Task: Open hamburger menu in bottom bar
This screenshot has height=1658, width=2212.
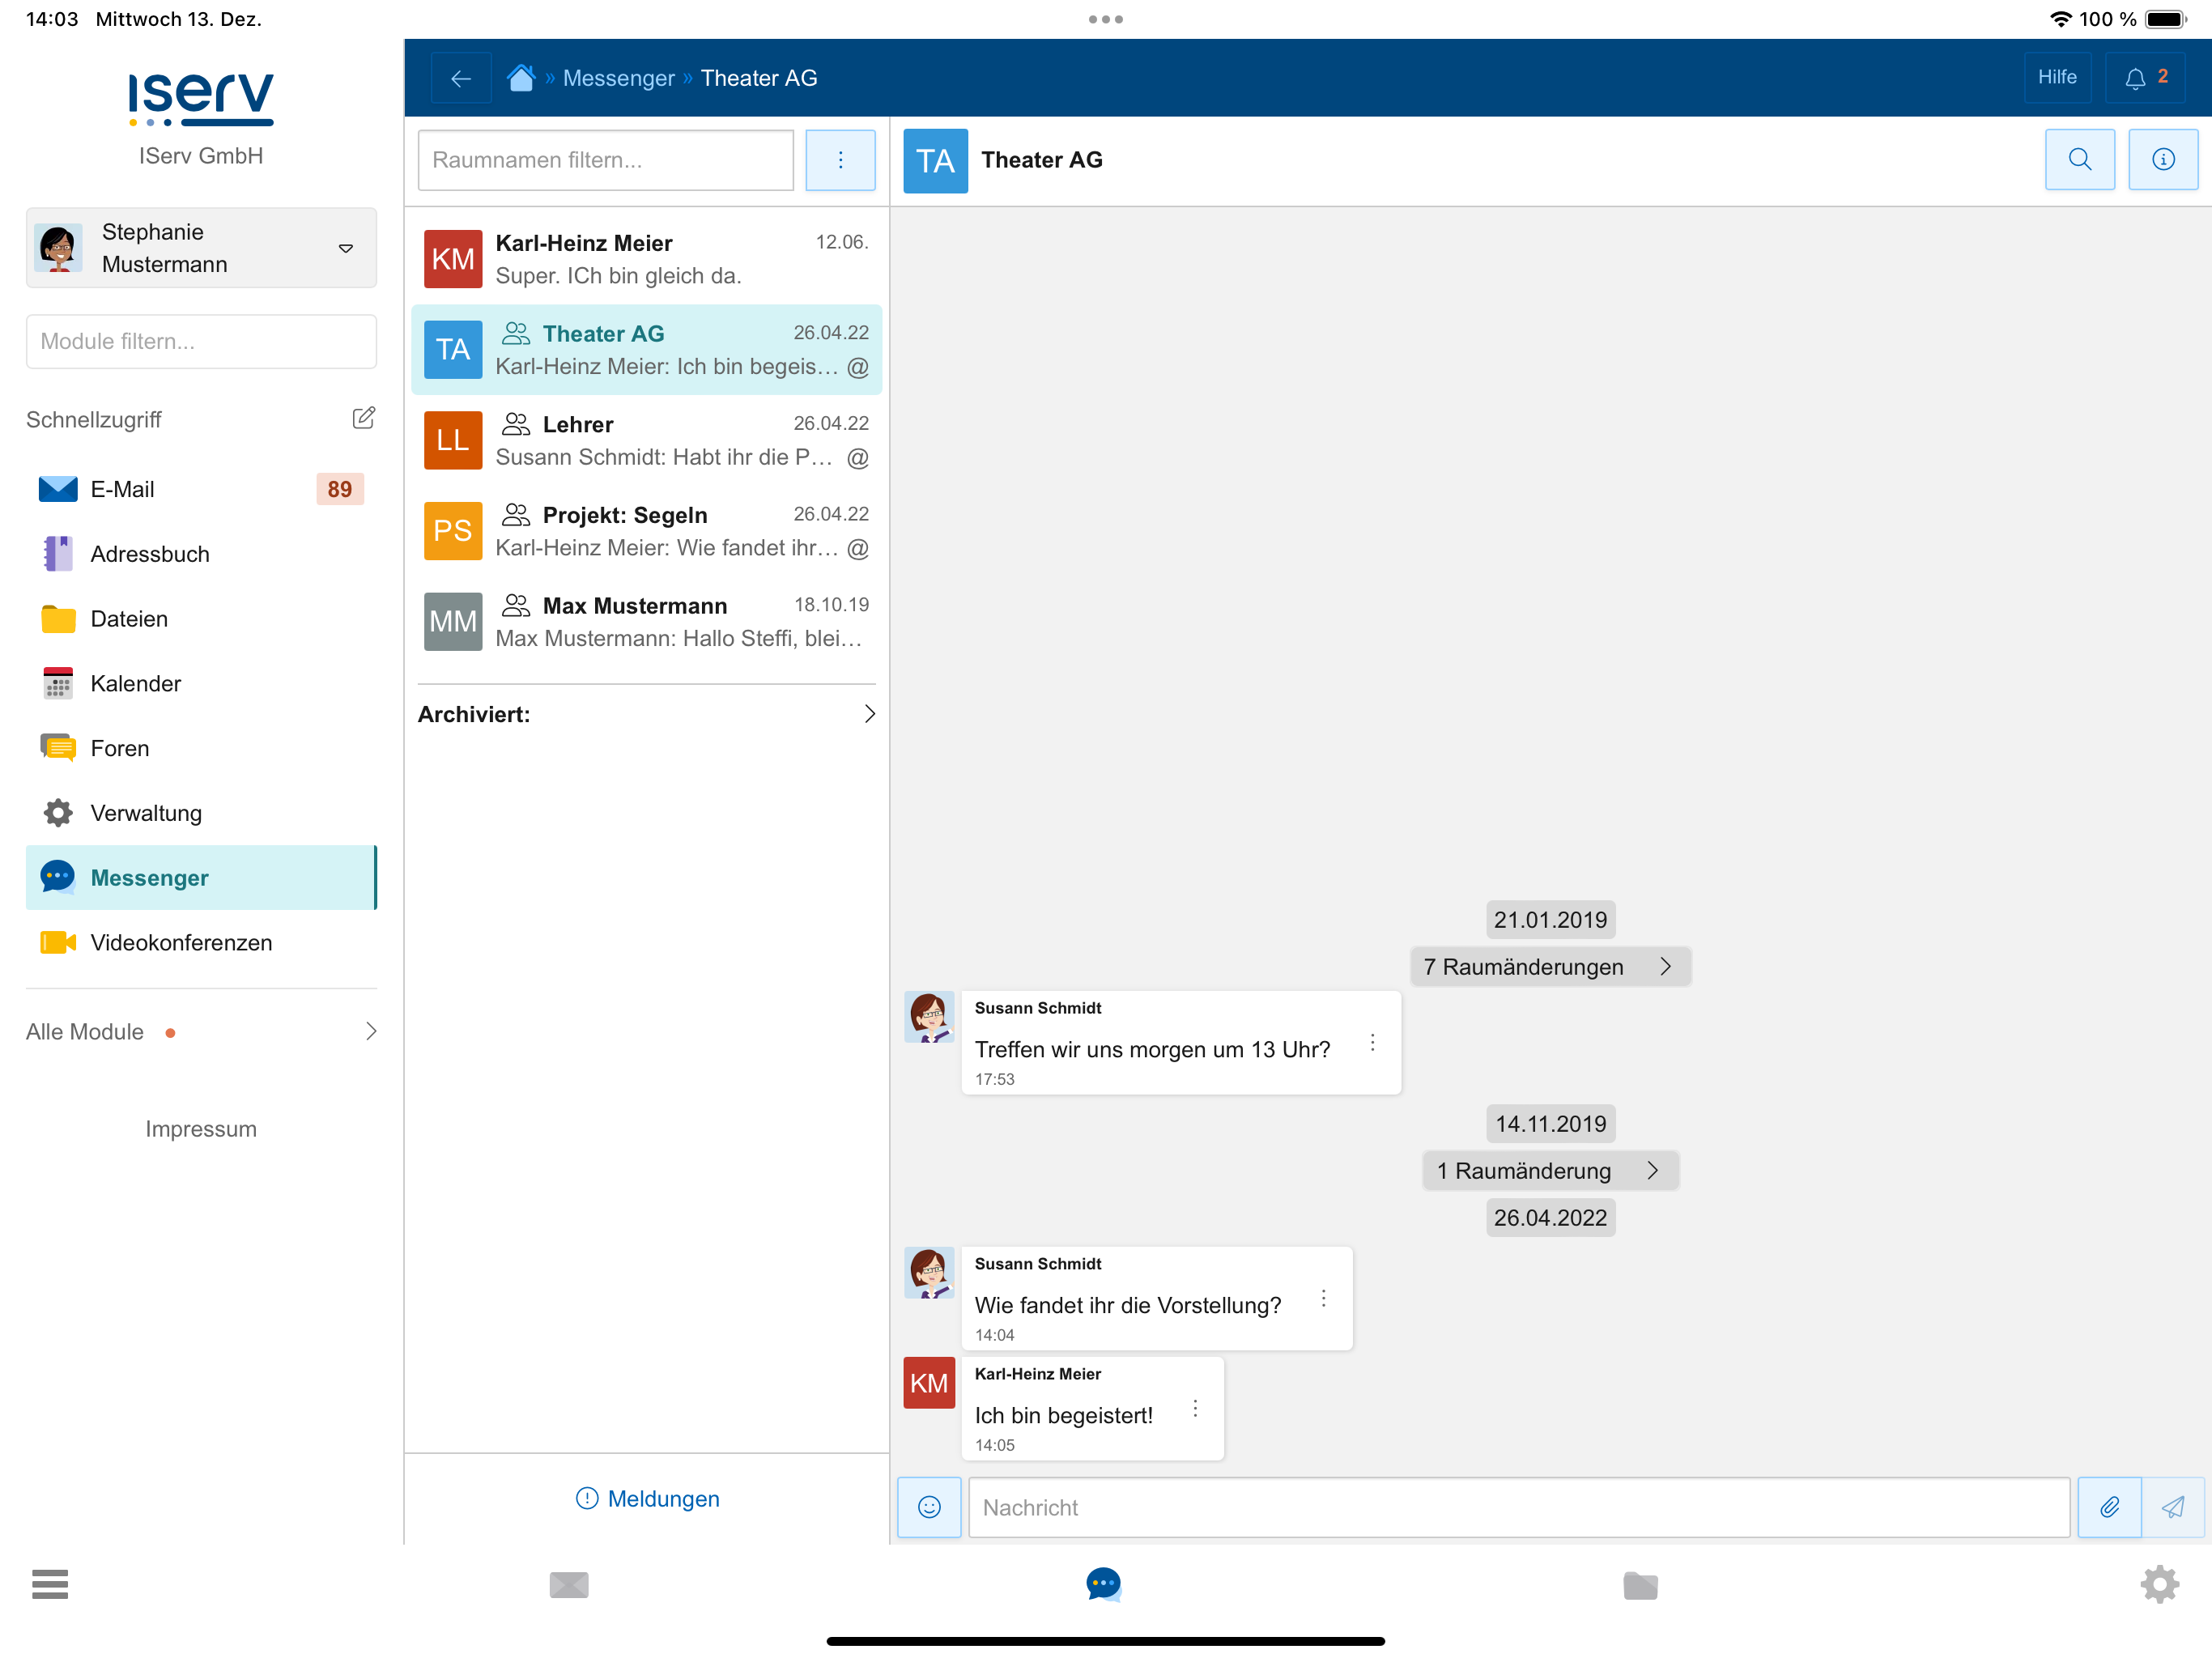Action: pyautogui.click(x=50, y=1584)
